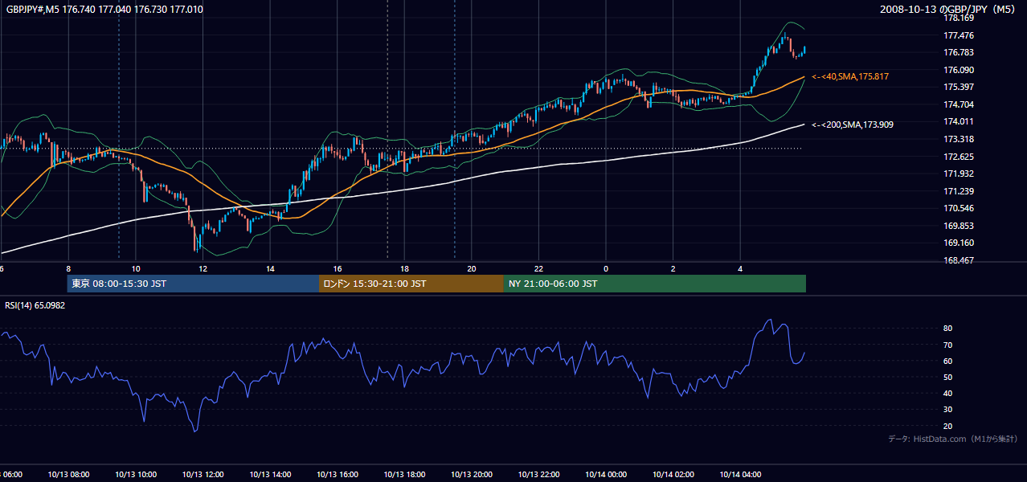Click the HistData.com data source credit
The height and width of the screenshot is (482, 1027).
[953, 439]
